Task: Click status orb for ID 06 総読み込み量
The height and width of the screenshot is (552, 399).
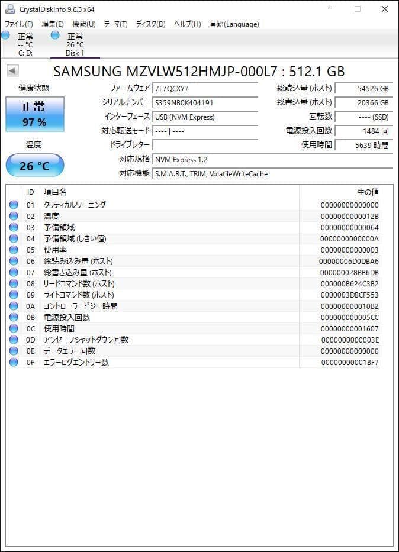Action: point(14,261)
